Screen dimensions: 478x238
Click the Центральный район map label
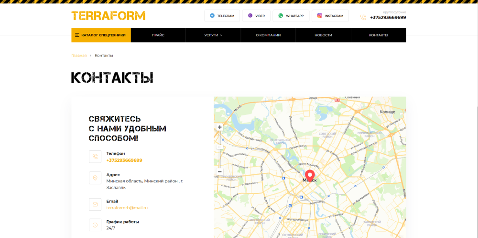click(x=281, y=141)
